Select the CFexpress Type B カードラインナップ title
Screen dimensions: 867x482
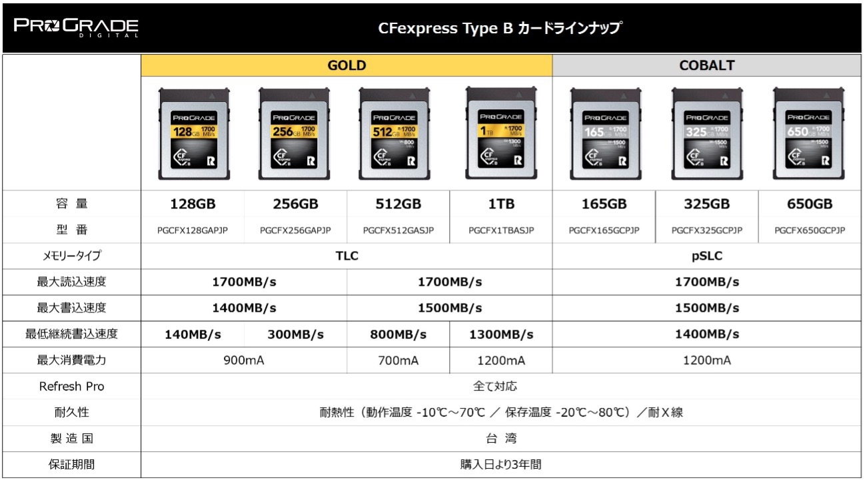click(x=500, y=29)
